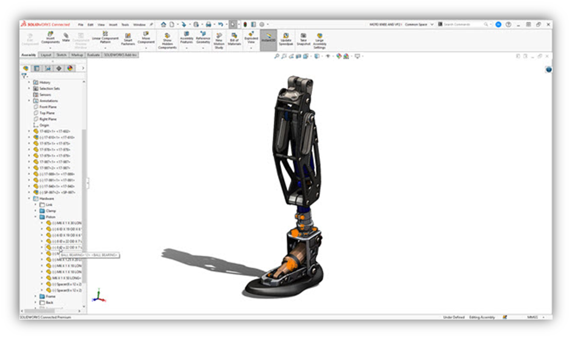The width and height of the screenshot is (572, 339).
Task: Click the Help question mark icon
Action: 508,24
